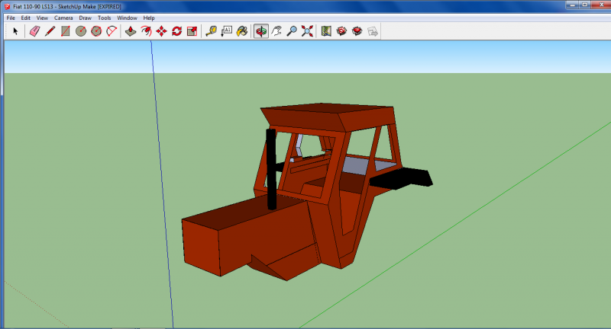Pick the Text label tool

(x=226, y=31)
